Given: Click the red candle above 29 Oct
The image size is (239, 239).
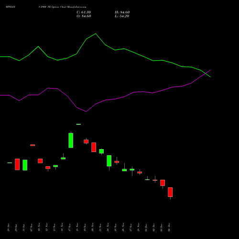Looking at the screenshot, I should pyautogui.click(x=17, y=164).
